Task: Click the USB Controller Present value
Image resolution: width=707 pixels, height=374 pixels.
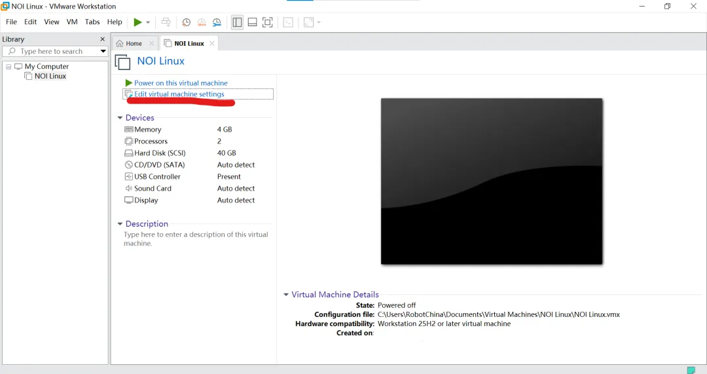Action: click(x=228, y=176)
